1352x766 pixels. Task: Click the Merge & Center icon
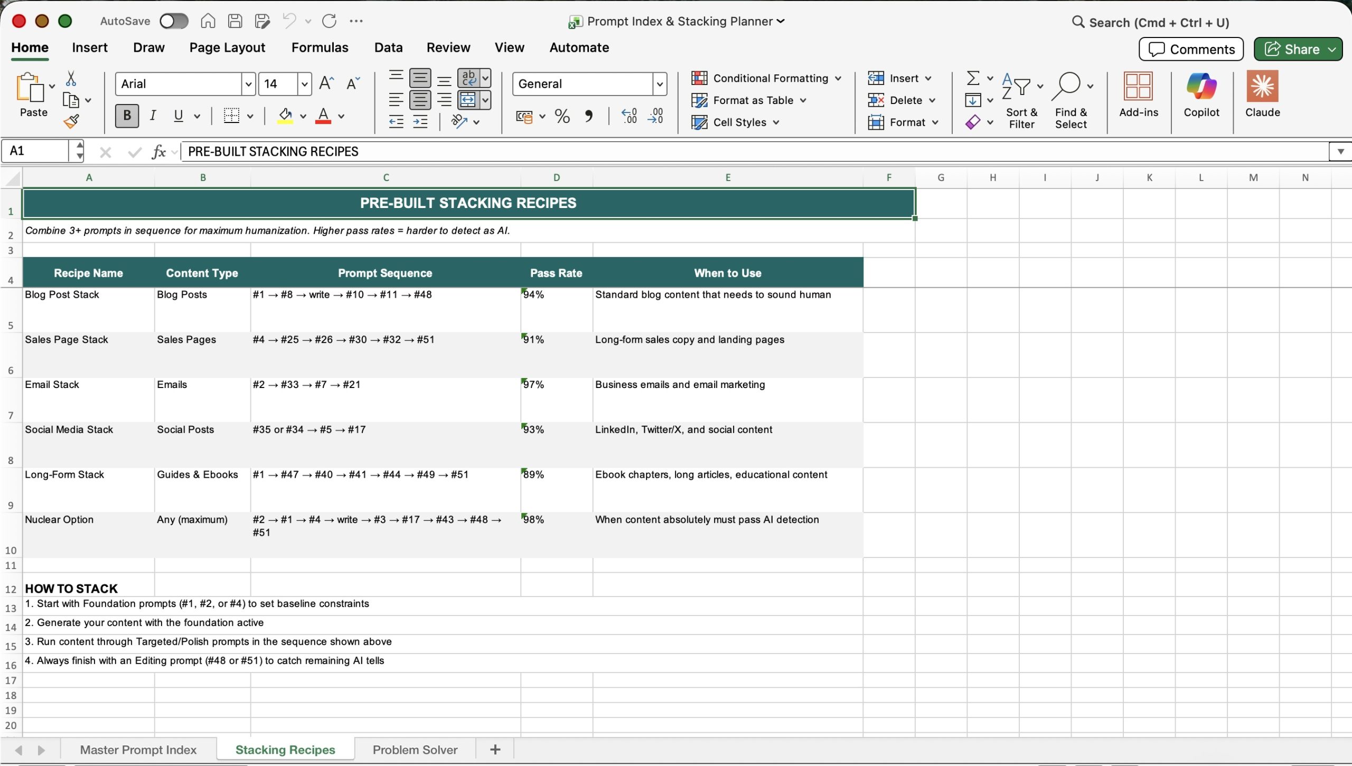point(468,100)
